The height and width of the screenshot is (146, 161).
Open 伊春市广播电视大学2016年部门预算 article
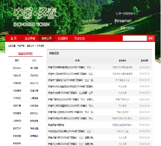(71, 80)
